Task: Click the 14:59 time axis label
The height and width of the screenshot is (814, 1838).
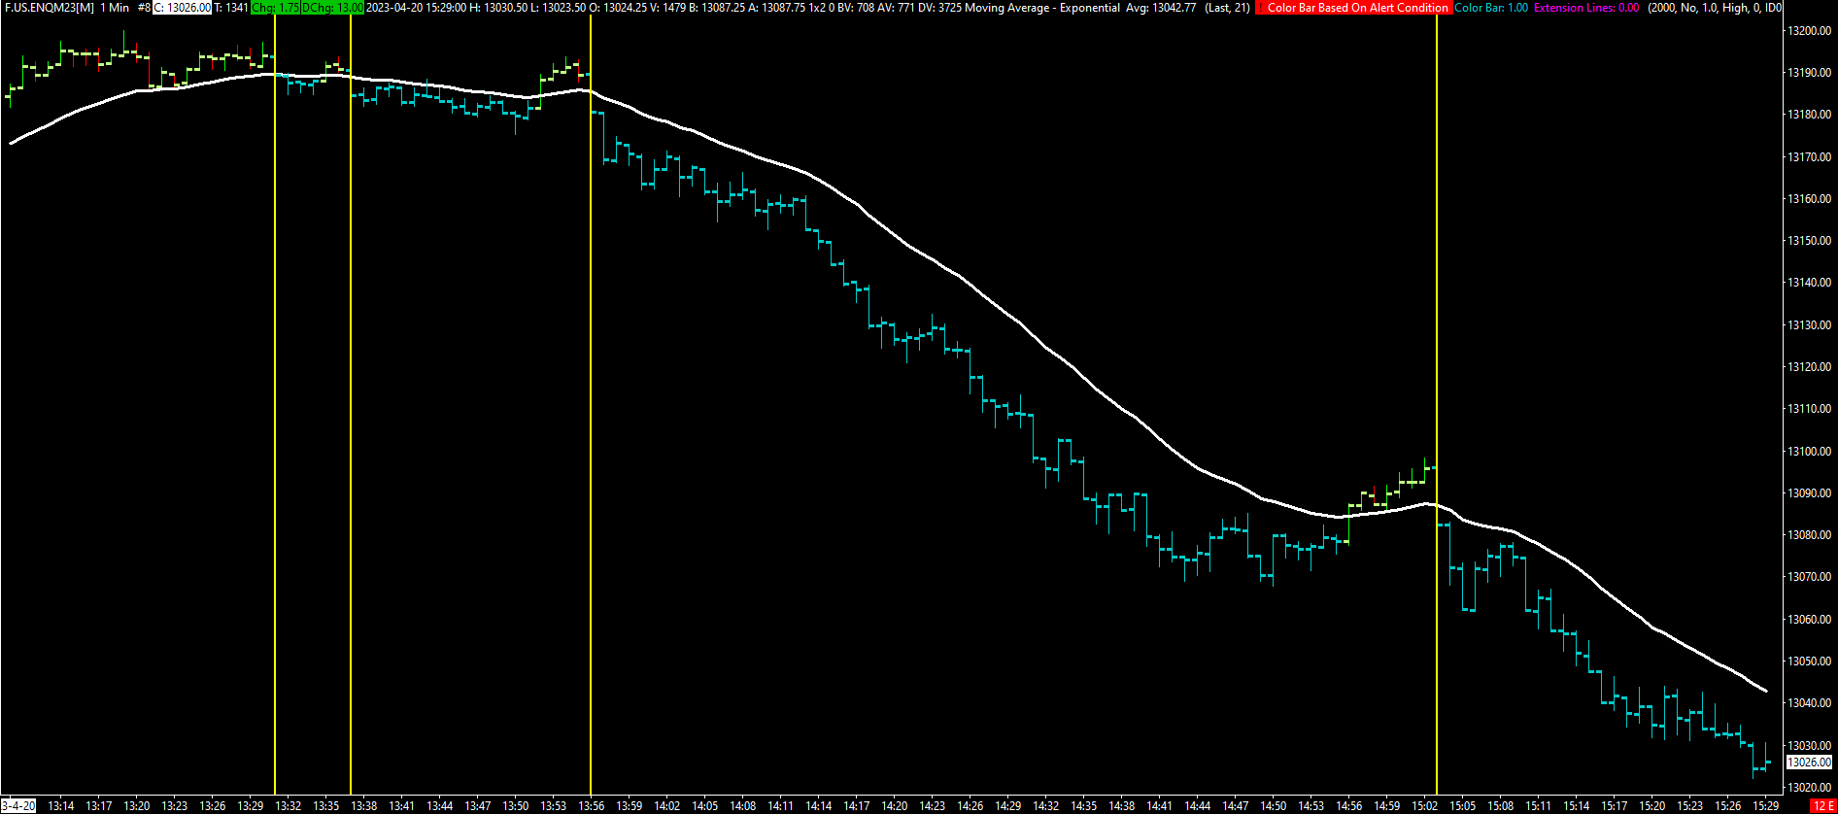Action: click(1387, 806)
